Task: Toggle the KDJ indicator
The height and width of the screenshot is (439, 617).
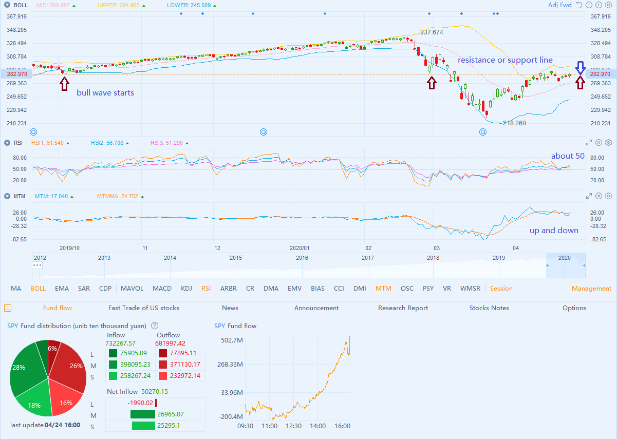Action: click(x=186, y=289)
